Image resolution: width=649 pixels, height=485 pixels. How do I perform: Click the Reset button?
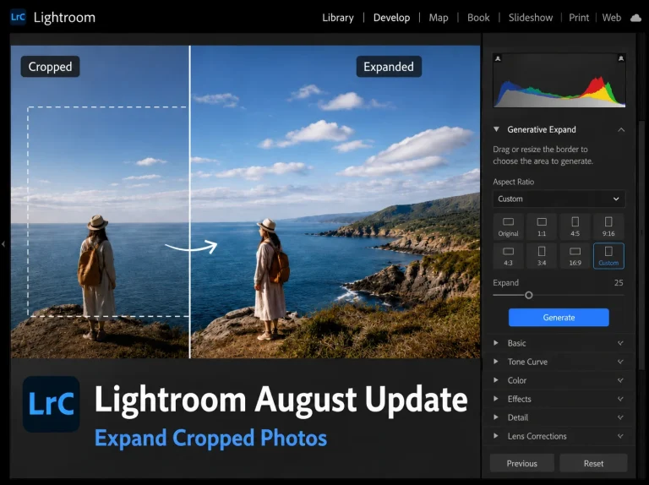point(593,464)
